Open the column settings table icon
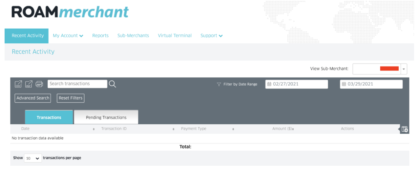418x171 pixels. point(405,129)
